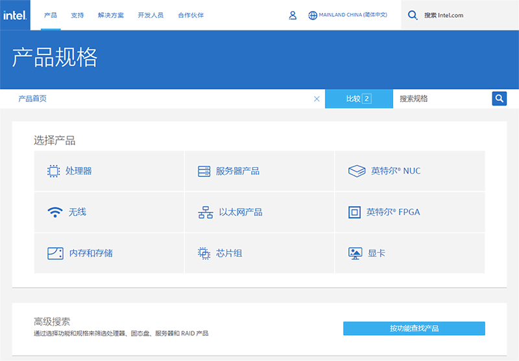Select MAINLAND CHINA (简体中文) region
Screen dimensions: 519x361
coord(353,15)
